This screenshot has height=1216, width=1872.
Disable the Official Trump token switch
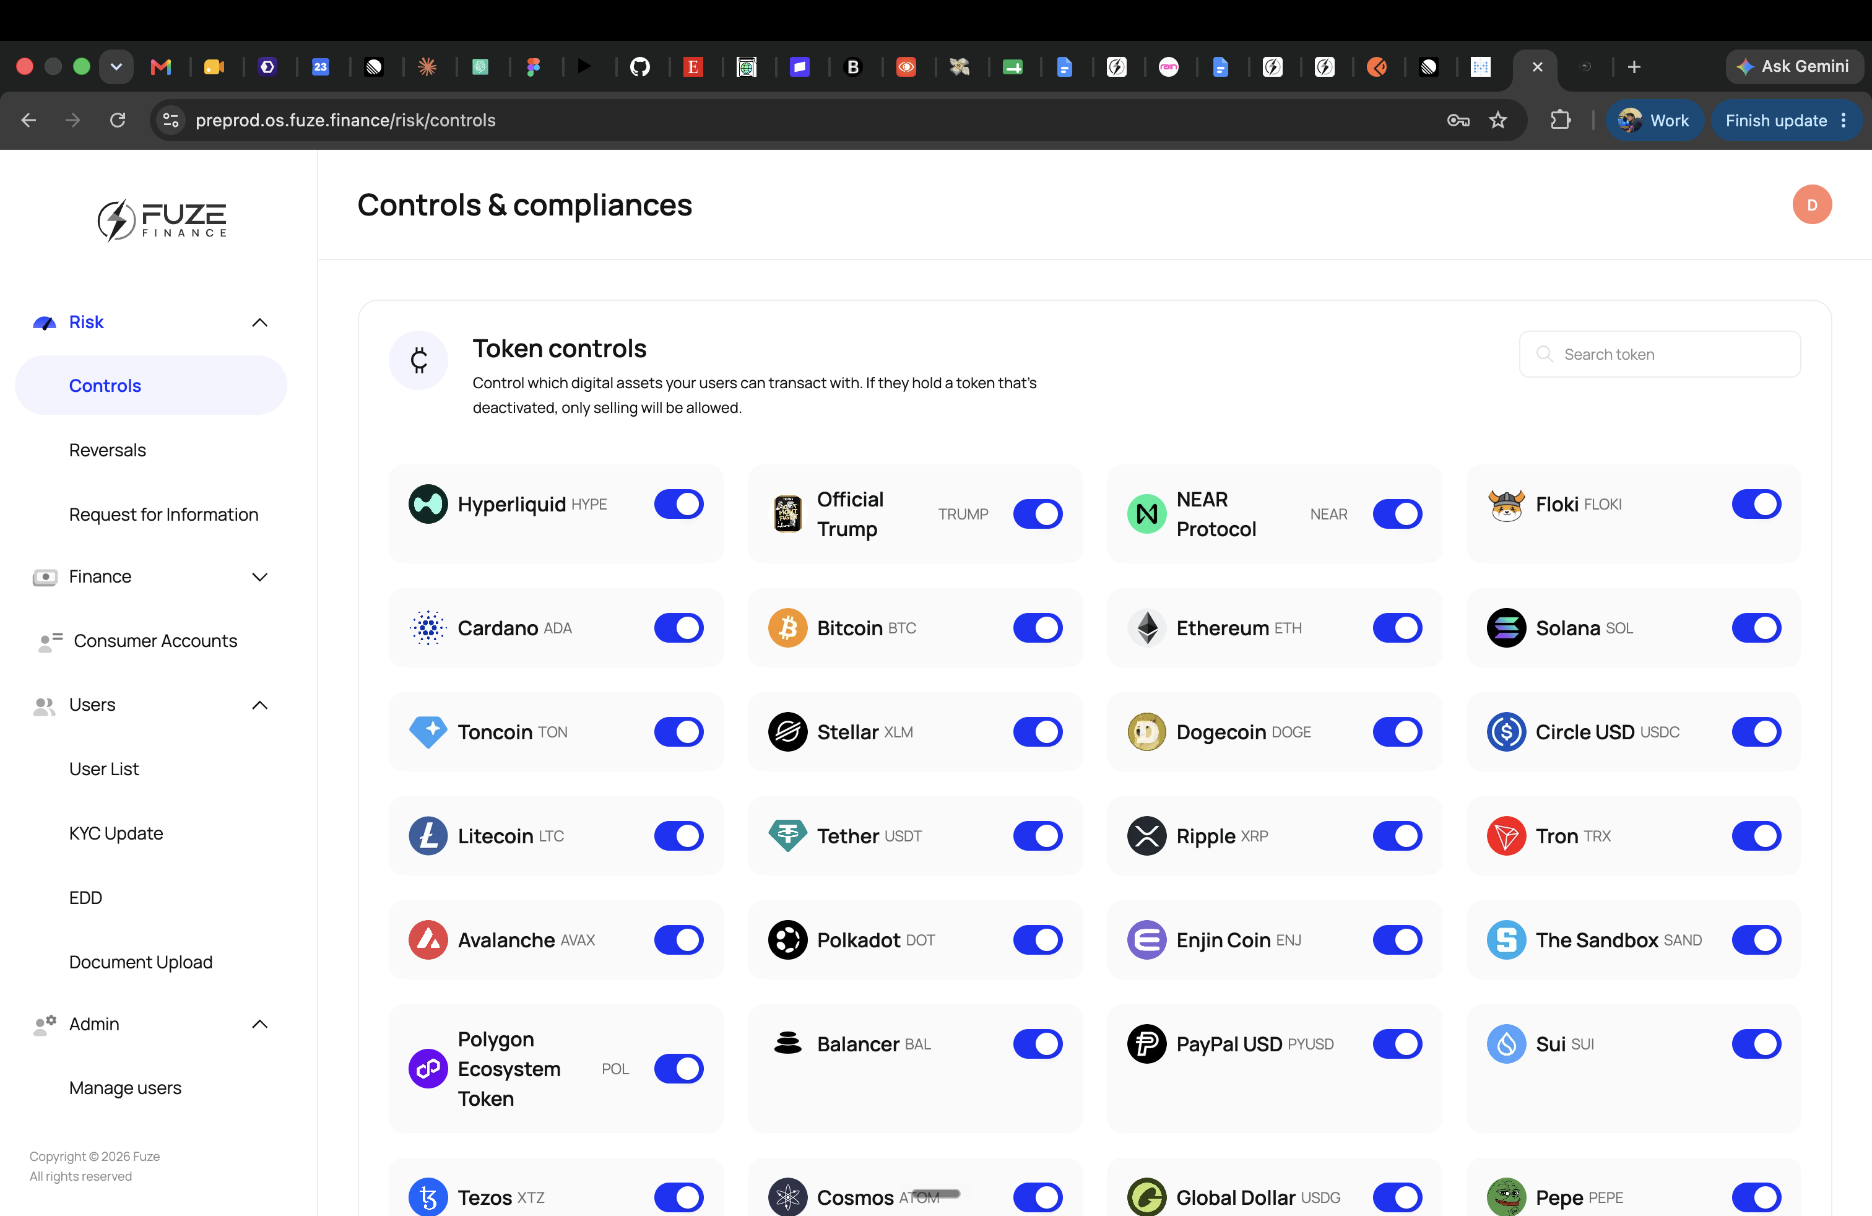1038,514
